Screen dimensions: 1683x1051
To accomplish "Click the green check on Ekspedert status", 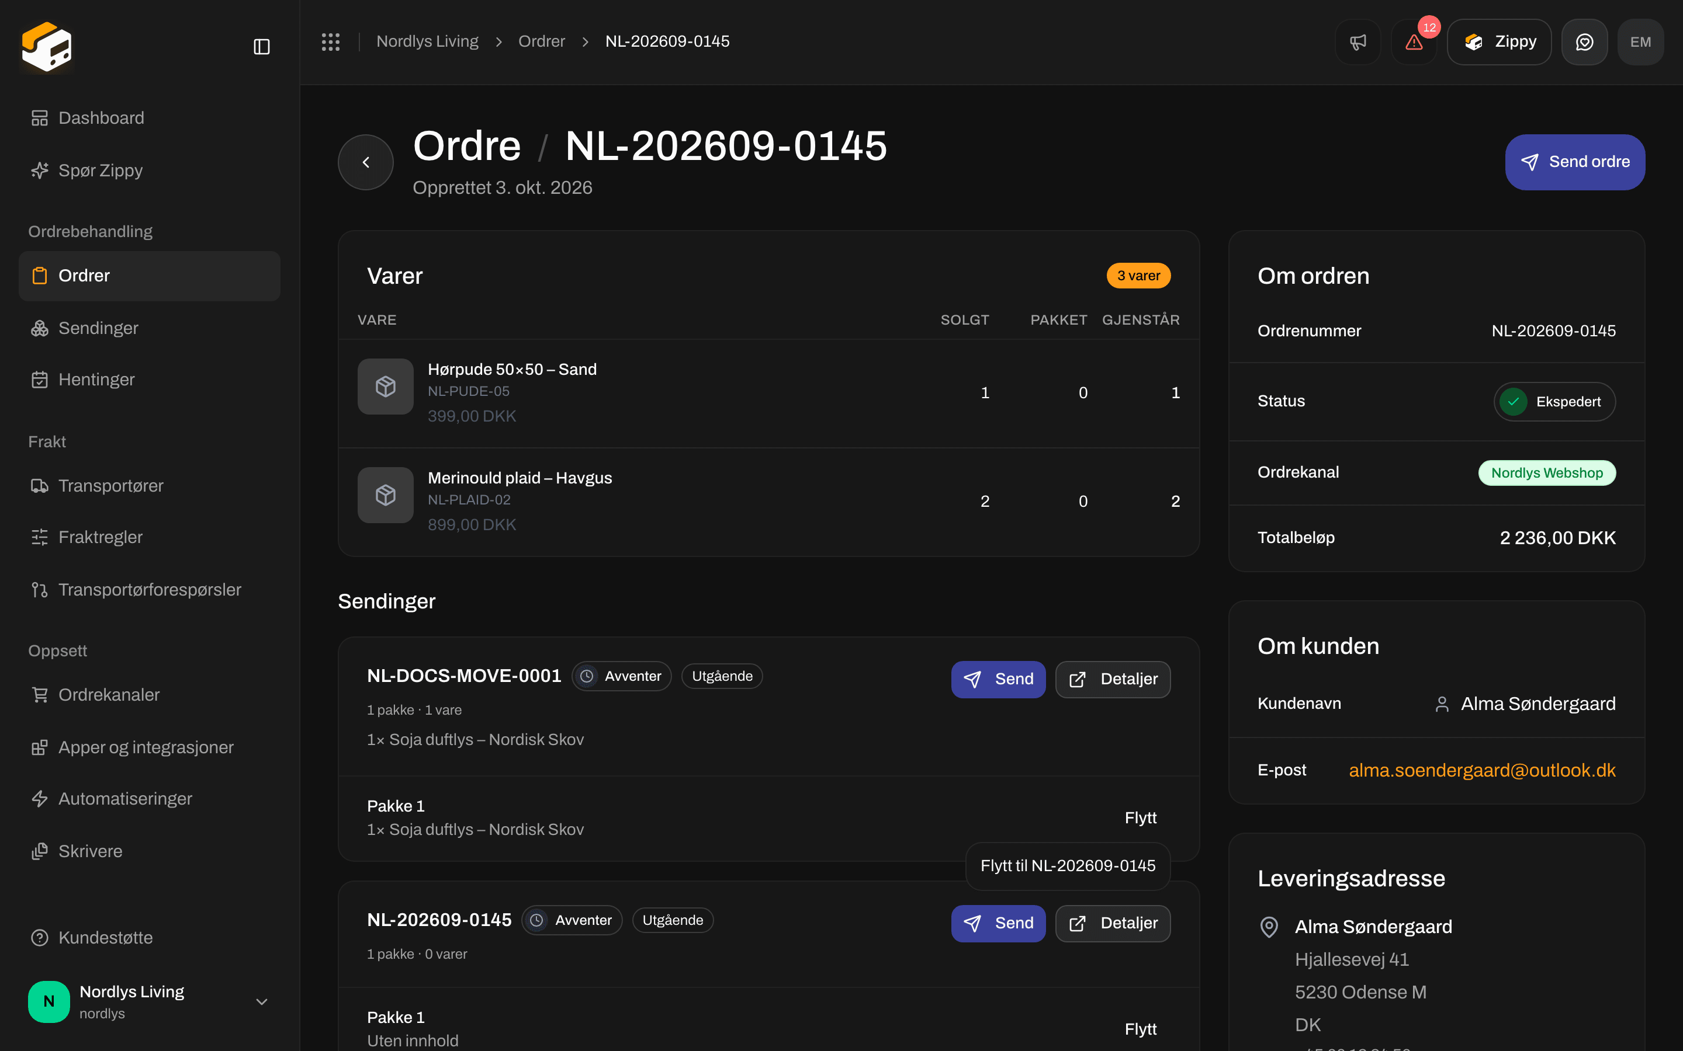I will tap(1514, 402).
